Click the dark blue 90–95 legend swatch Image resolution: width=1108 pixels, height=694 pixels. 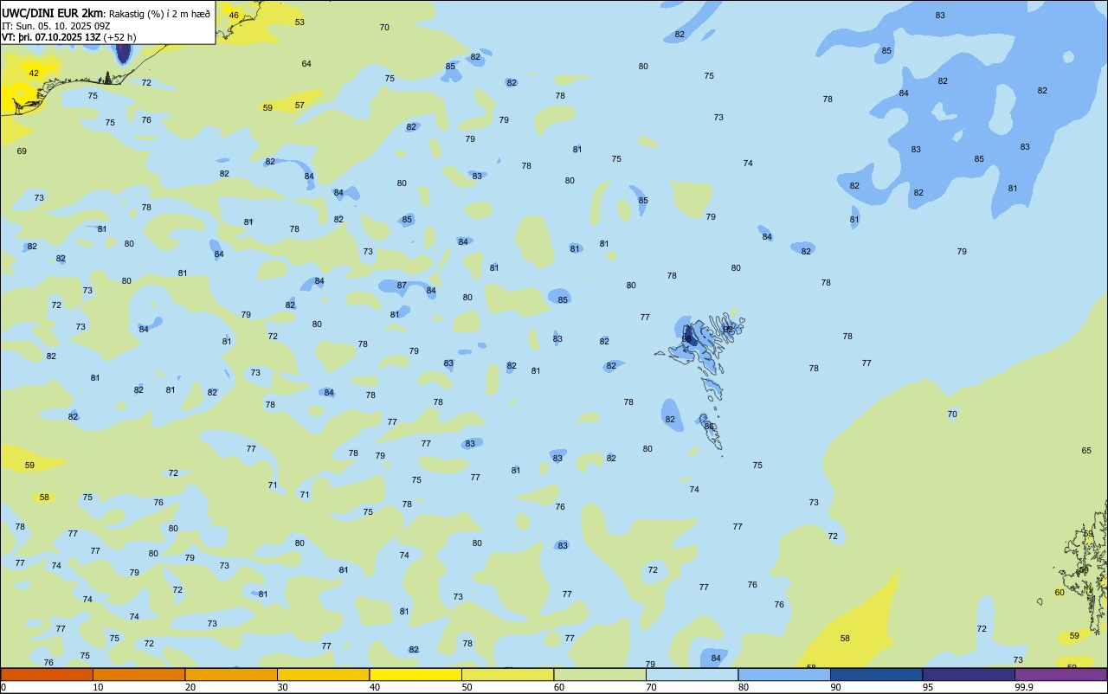pyautogui.click(x=876, y=674)
